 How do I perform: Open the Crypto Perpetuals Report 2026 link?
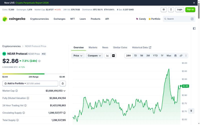click(x=32, y=3)
